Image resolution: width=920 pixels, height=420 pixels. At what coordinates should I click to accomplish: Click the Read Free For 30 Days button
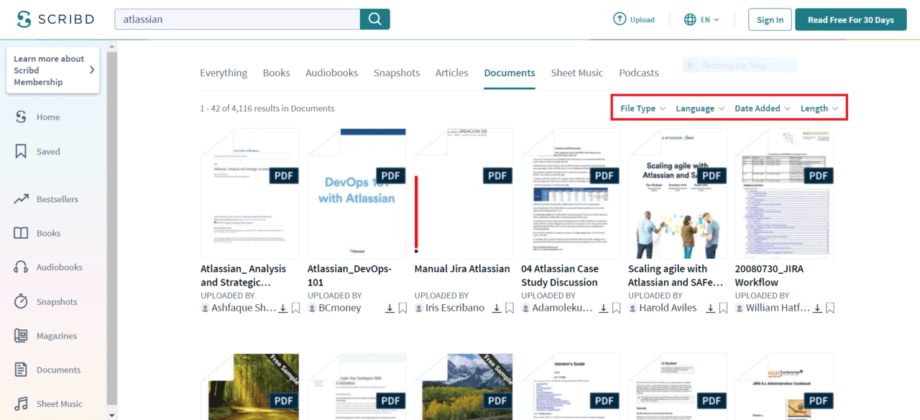click(x=850, y=19)
